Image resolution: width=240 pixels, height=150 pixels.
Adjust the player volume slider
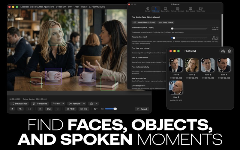click(x=111, y=109)
